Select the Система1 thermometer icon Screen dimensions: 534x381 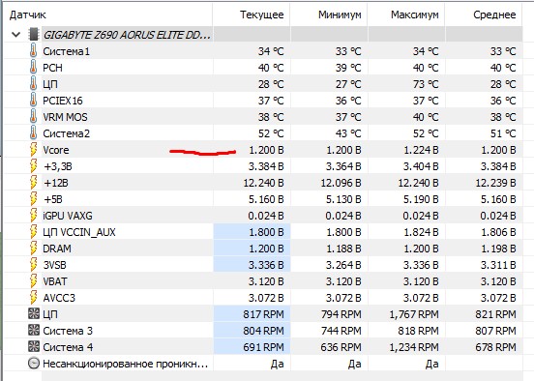33,51
